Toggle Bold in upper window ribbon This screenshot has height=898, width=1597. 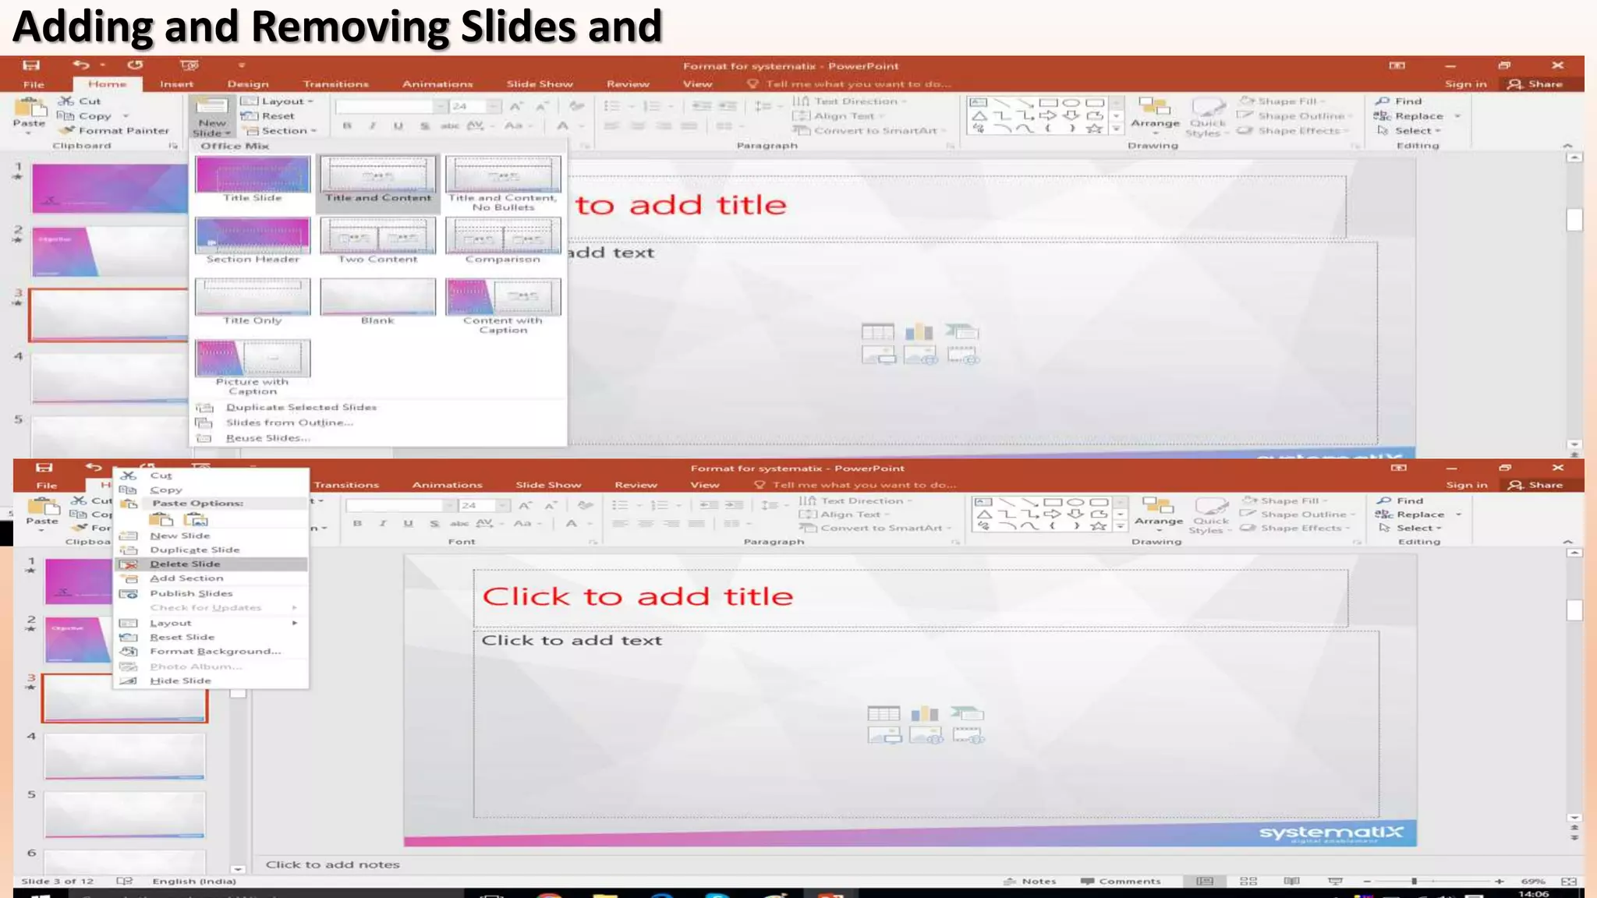tap(347, 126)
